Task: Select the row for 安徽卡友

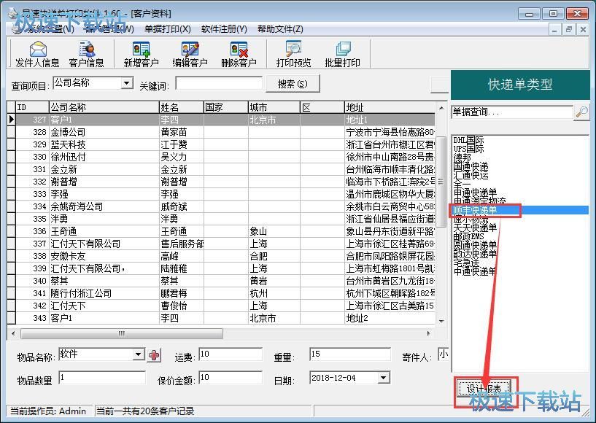Action: (x=221, y=256)
